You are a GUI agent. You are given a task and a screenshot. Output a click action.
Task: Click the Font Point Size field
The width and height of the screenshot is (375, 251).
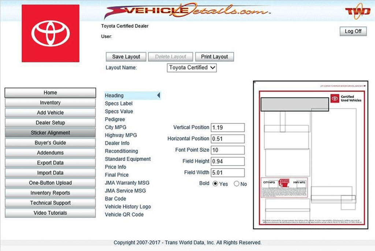point(227,150)
